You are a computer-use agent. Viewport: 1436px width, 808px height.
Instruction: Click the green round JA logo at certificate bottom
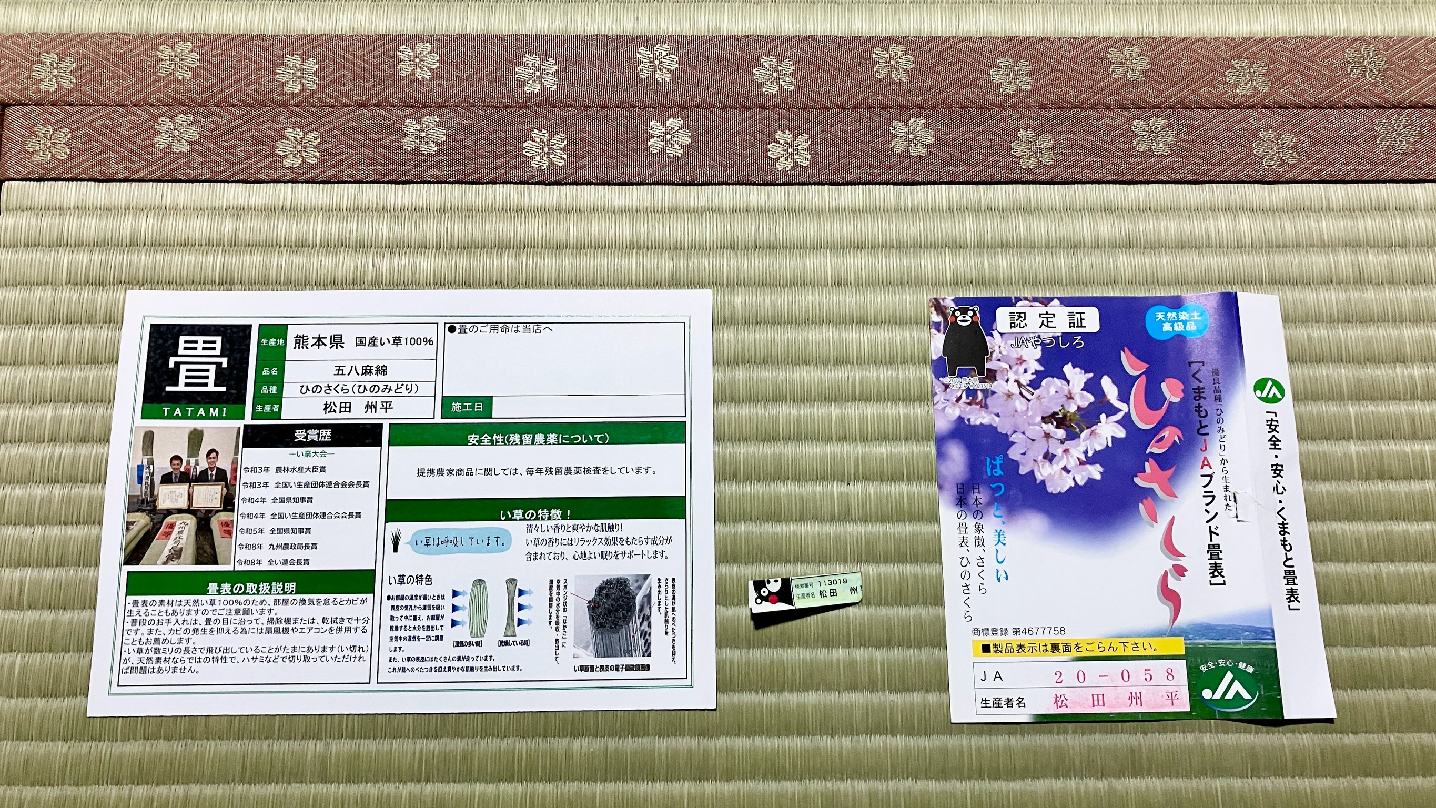(1231, 690)
